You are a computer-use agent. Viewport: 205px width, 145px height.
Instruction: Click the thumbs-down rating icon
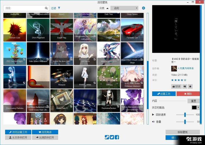pos(185,86)
